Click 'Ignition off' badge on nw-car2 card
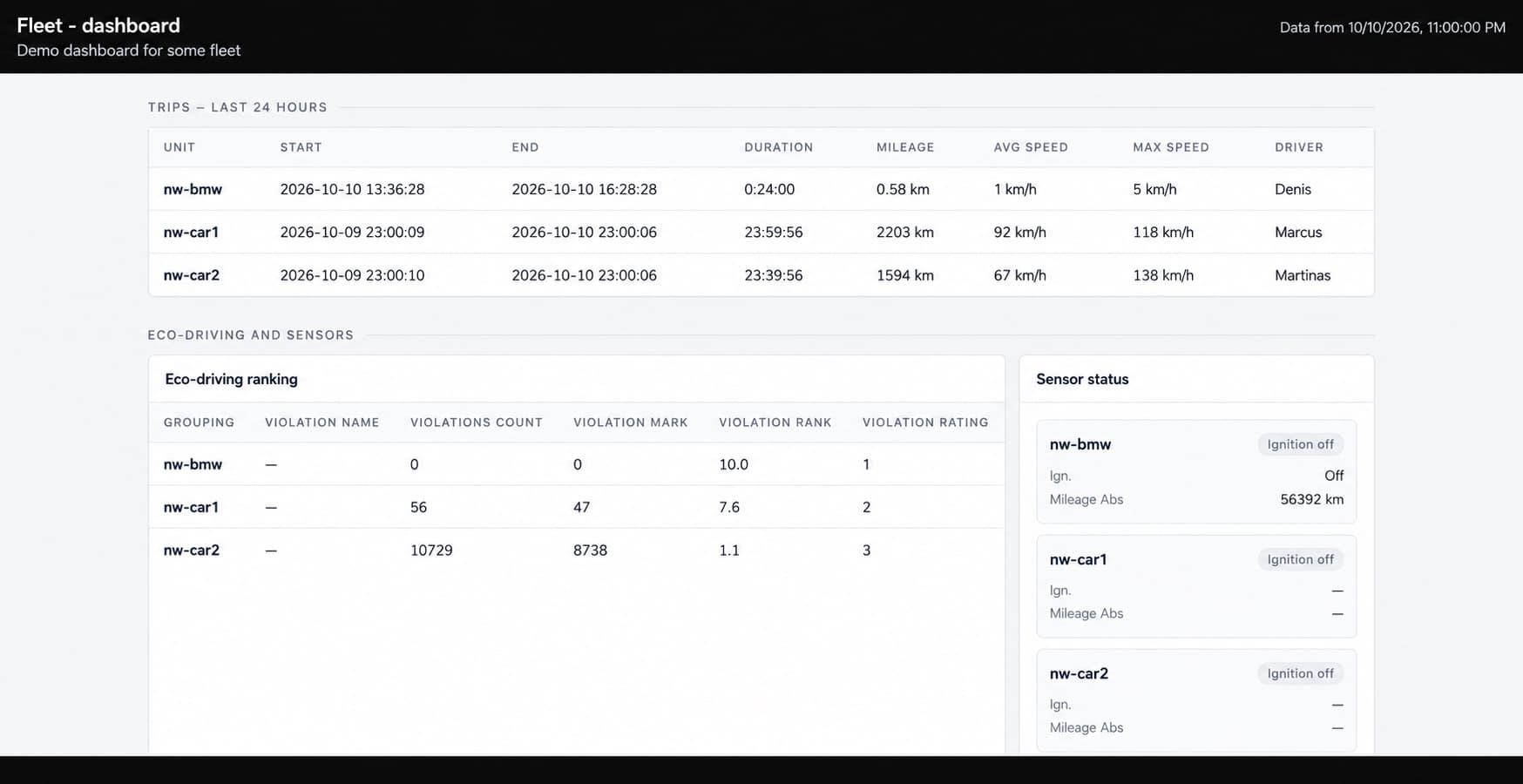Image resolution: width=1523 pixels, height=784 pixels. point(1300,673)
